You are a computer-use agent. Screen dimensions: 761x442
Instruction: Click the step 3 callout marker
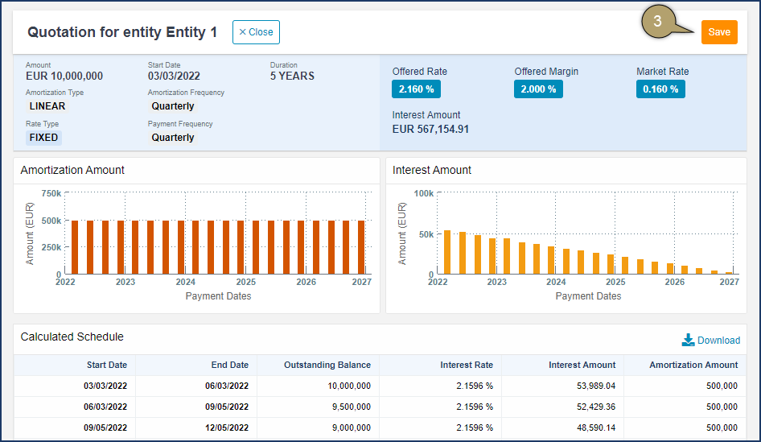658,23
